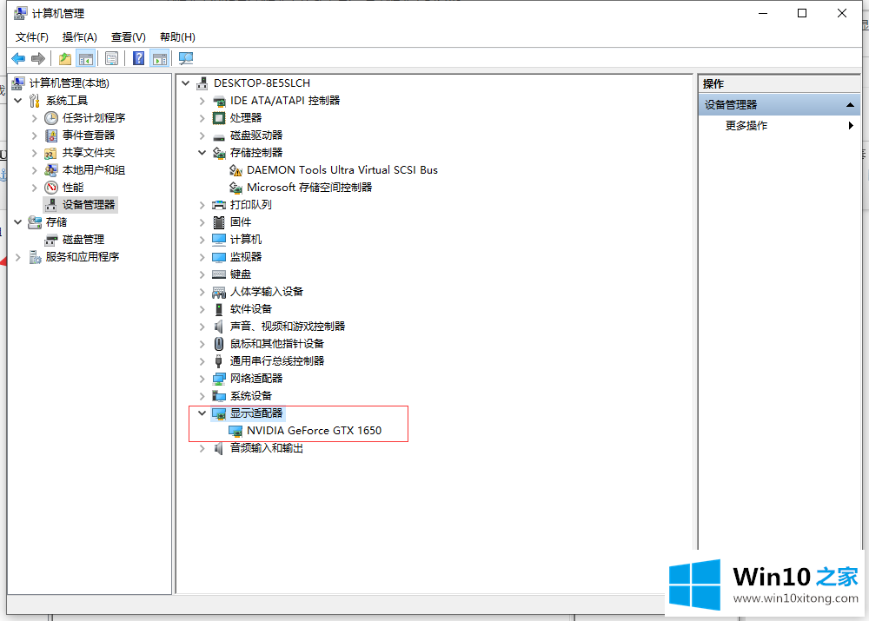Open the 查看(V) menu

pos(128,37)
